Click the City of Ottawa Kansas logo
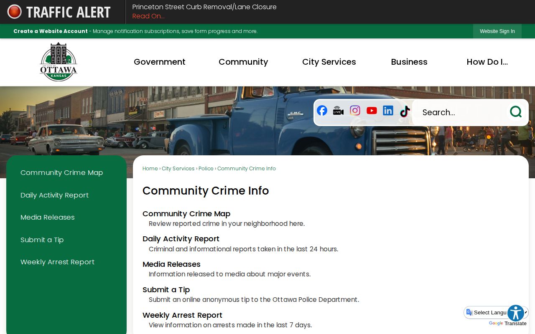Screen dimensions: 535x334 (59, 62)
